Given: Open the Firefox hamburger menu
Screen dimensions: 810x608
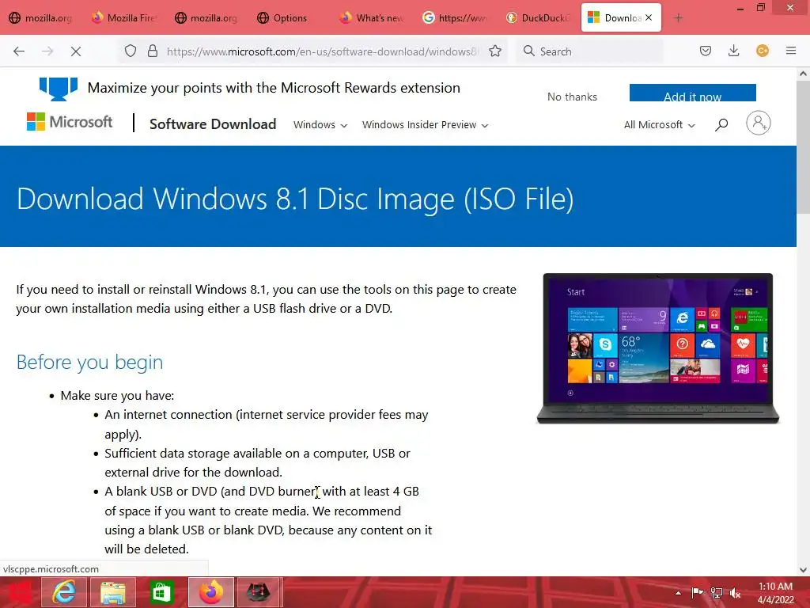Looking at the screenshot, I should (791, 51).
